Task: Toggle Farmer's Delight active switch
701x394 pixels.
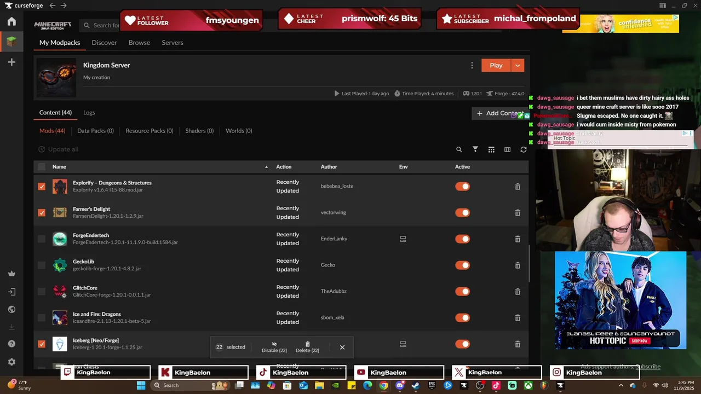Action: [463, 213]
